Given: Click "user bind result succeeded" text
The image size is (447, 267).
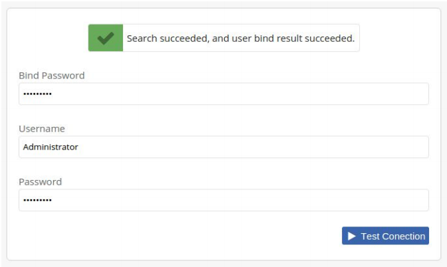Looking at the screenshot, I should (x=293, y=39).
